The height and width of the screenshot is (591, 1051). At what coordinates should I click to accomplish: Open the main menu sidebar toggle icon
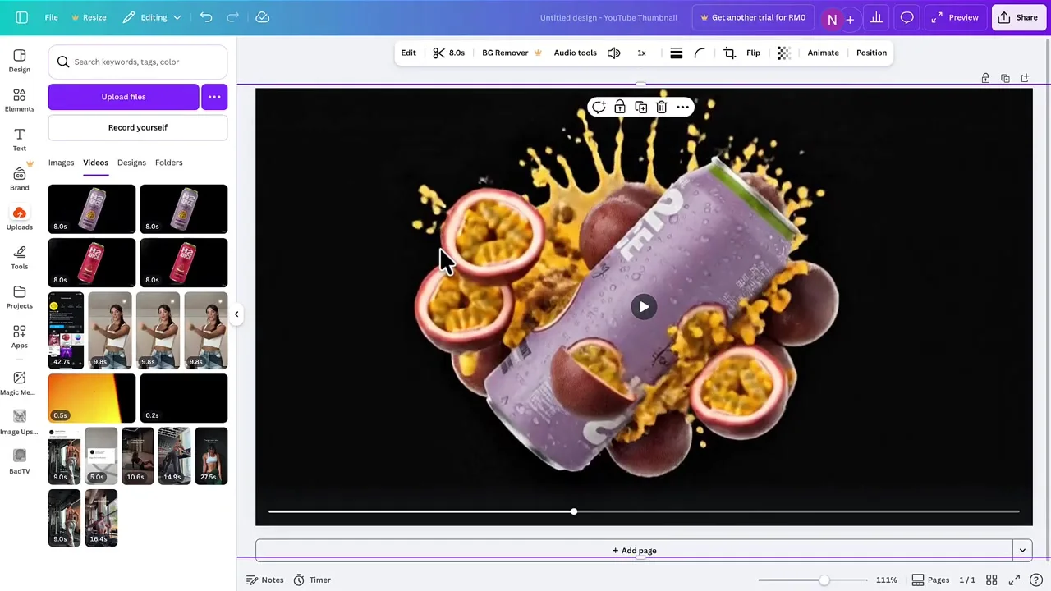pyautogui.click(x=22, y=17)
